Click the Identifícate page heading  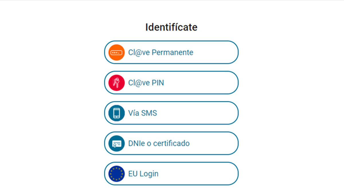pos(171,27)
